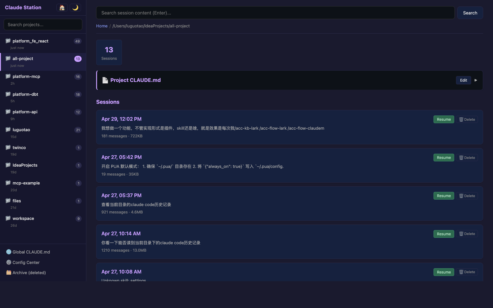493x308 pixels.
Task: Open the files project
Action: point(43,204)
